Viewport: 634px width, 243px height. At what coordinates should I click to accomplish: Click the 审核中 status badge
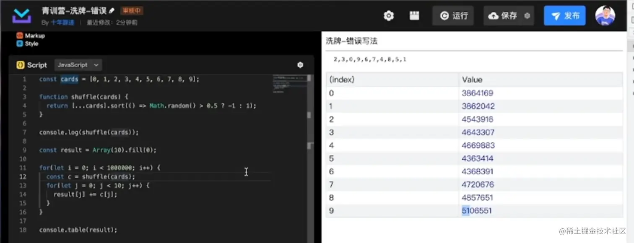pyautogui.click(x=132, y=10)
